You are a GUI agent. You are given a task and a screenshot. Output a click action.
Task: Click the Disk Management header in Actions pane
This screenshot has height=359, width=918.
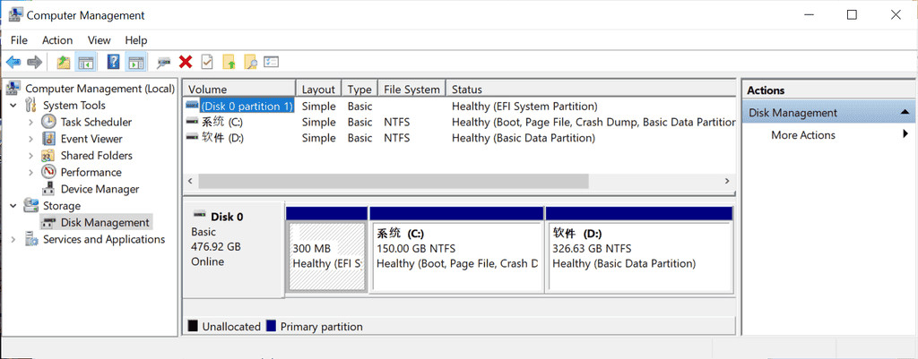click(x=828, y=112)
